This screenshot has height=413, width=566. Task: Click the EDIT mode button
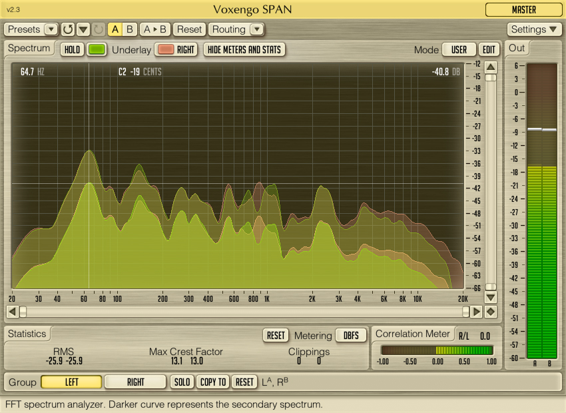(489, 49)
